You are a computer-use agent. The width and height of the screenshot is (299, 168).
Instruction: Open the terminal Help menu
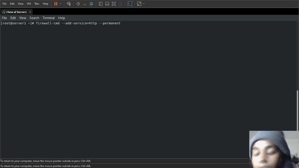(x=62, y=18)
